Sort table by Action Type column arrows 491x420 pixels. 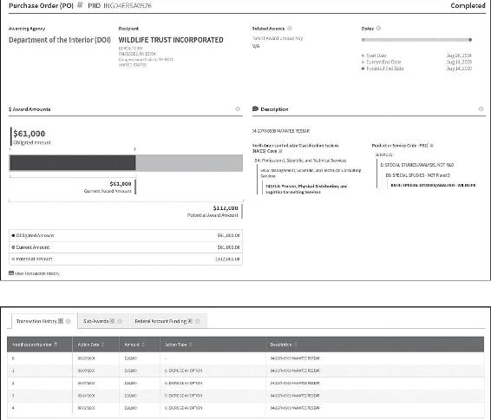coord(191,345)
